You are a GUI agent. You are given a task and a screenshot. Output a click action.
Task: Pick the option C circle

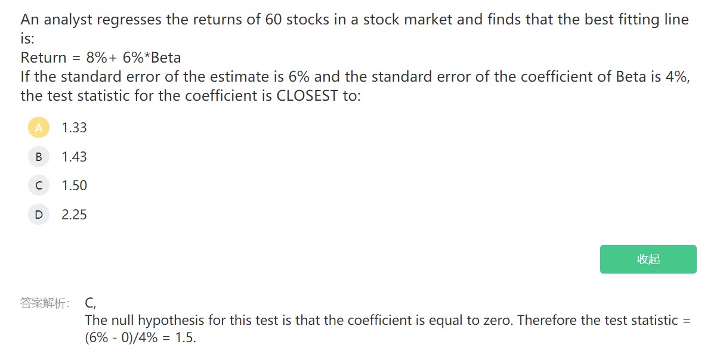pyautogui.click(x=39, y=185)
